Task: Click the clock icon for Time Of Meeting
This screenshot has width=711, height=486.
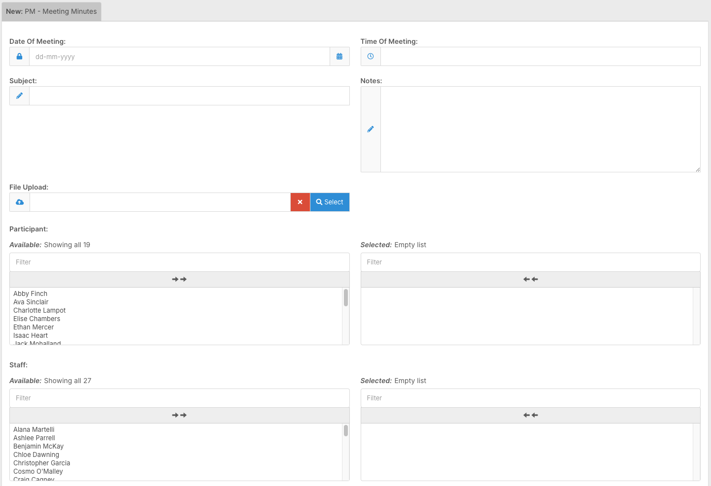Action: (371, 57)
